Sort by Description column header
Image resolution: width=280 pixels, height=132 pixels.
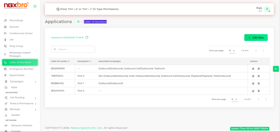click(x=84, y=61)
